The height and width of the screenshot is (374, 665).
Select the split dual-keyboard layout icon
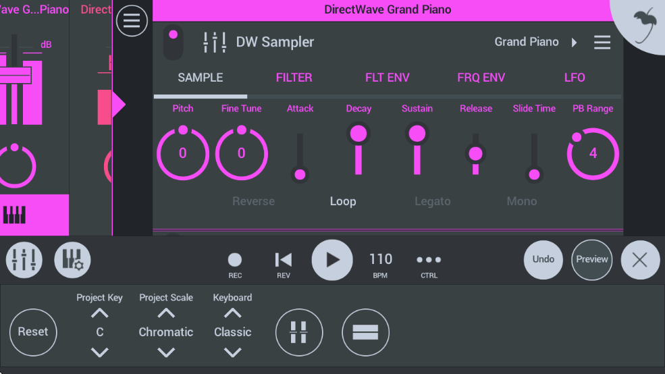(299, 332)
